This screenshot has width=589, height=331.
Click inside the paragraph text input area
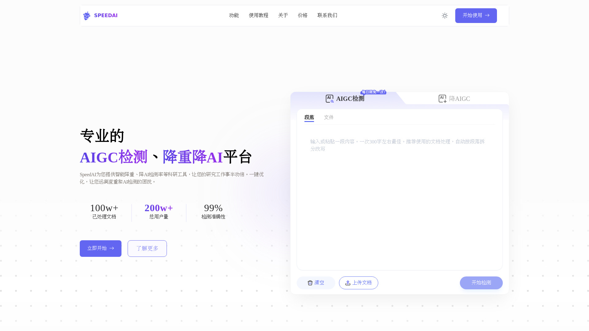399,190
